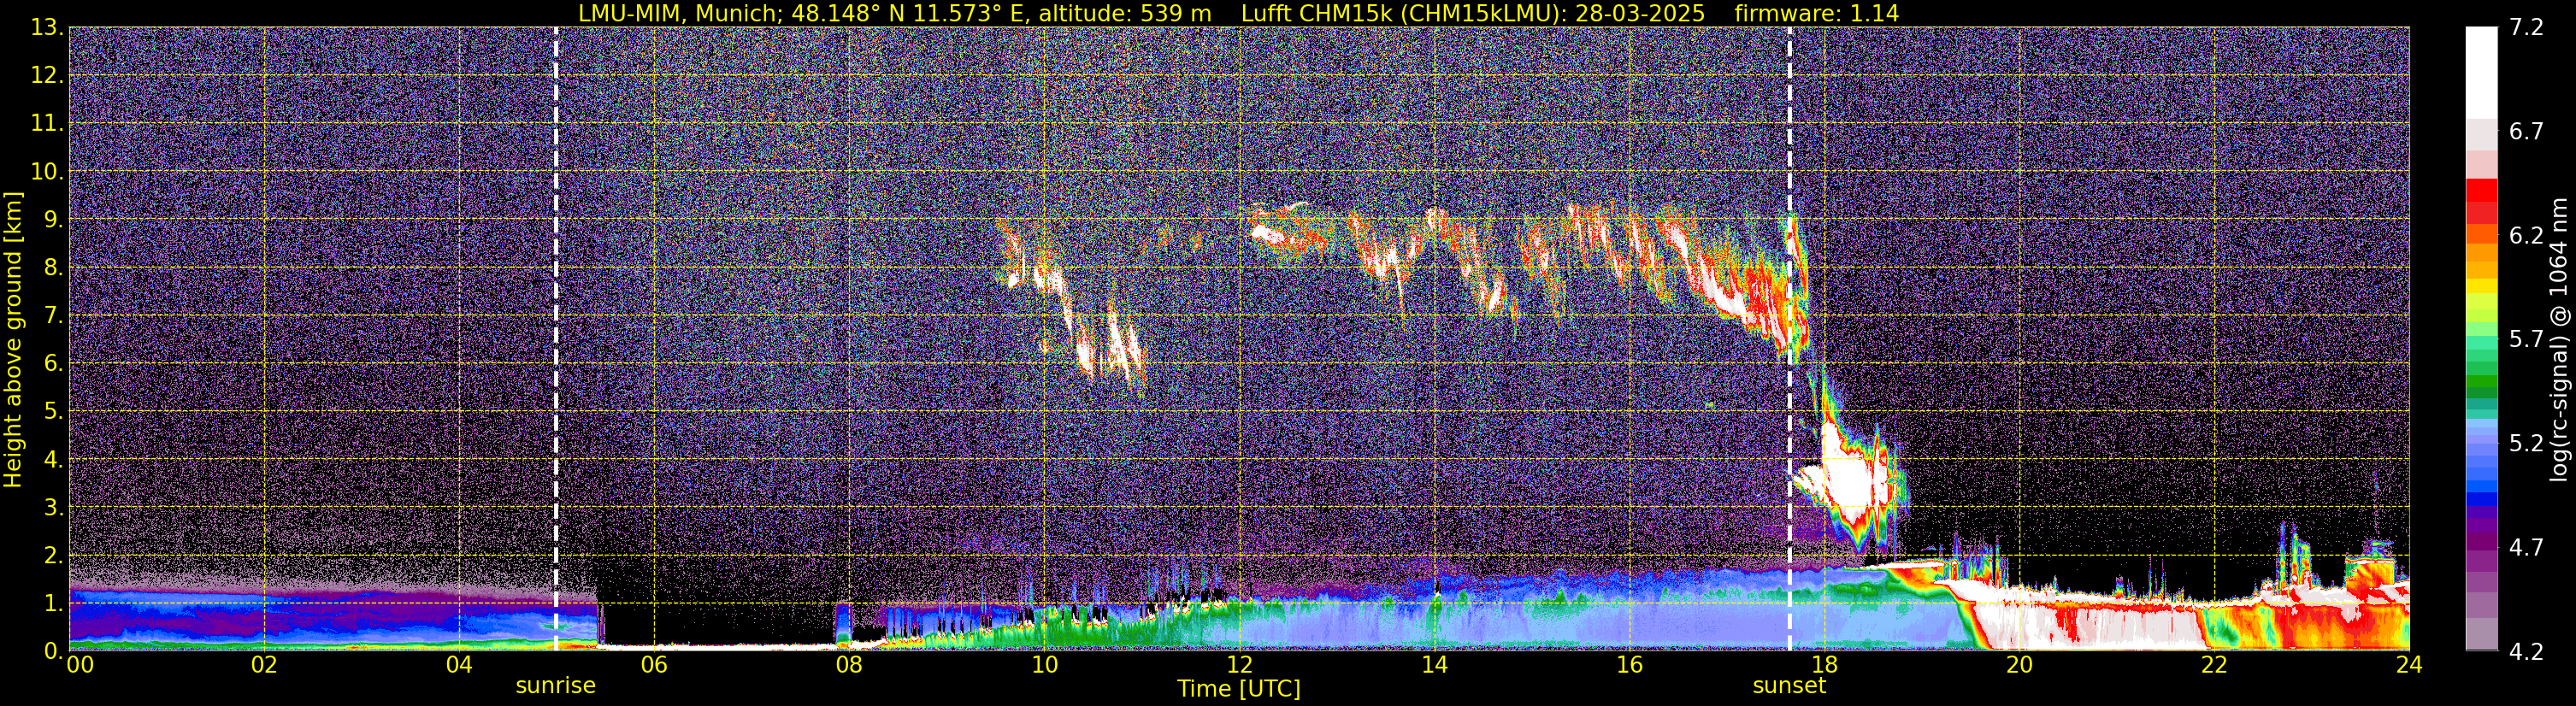Click the yellow segment of the colorbar
Screen dimensions: 2576x706
[x=2481, y=287]
